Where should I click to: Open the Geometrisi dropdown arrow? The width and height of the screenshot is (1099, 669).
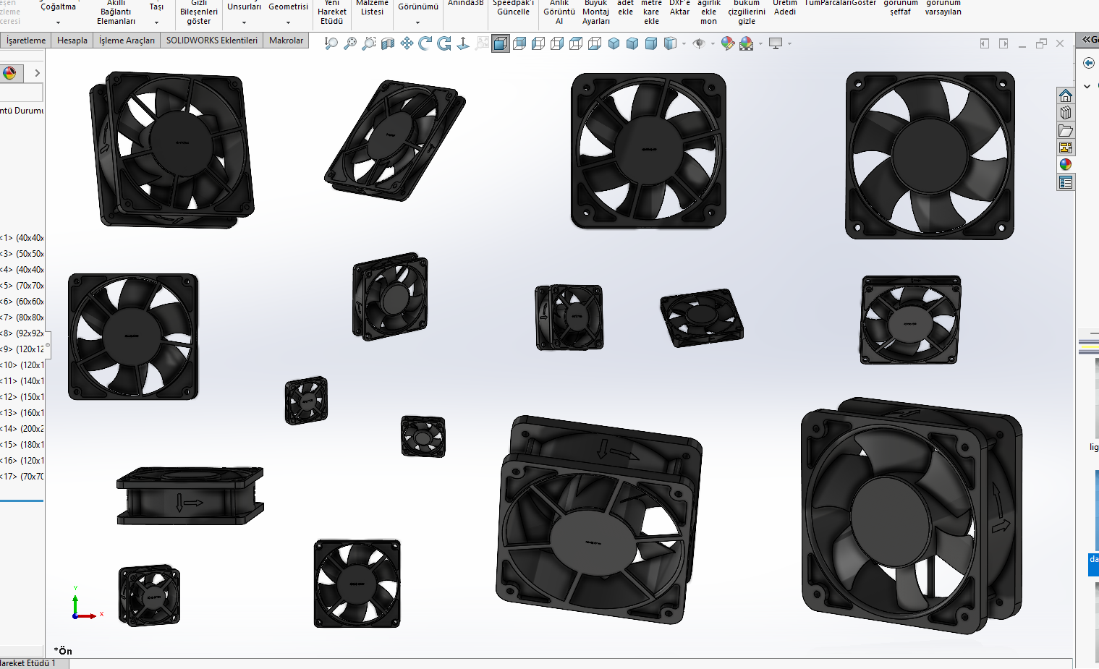(288, 22)
